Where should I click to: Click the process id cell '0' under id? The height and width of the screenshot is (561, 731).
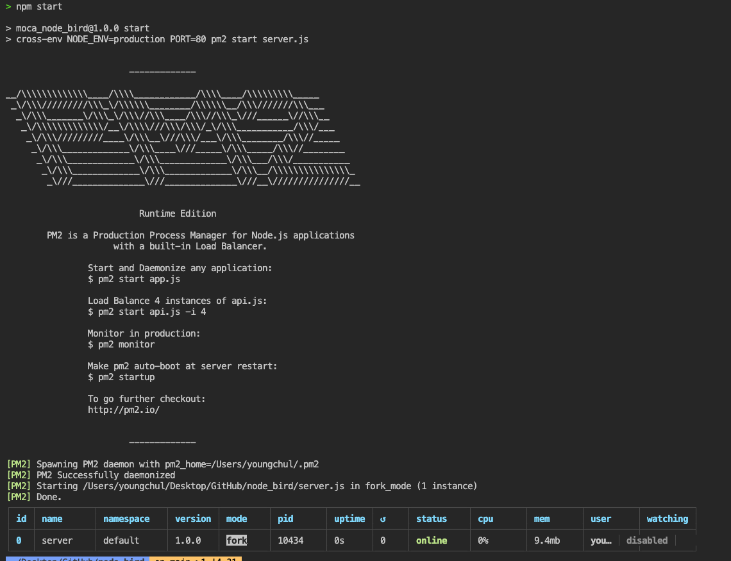[19, 540]
